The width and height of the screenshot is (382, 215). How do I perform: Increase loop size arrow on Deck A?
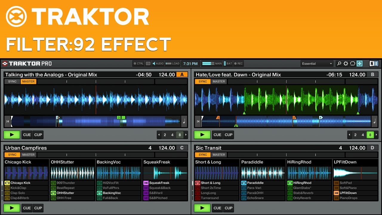[186, 135]
